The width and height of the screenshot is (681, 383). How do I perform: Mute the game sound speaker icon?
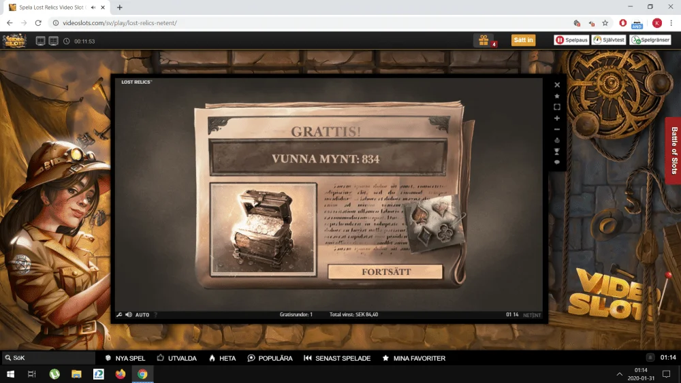(129, 314)
